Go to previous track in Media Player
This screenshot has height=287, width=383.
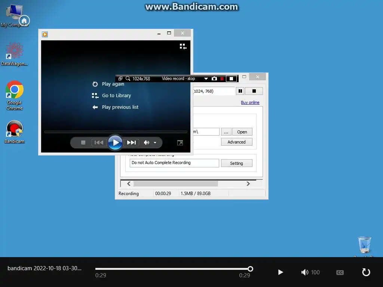[x=99, y=142]
